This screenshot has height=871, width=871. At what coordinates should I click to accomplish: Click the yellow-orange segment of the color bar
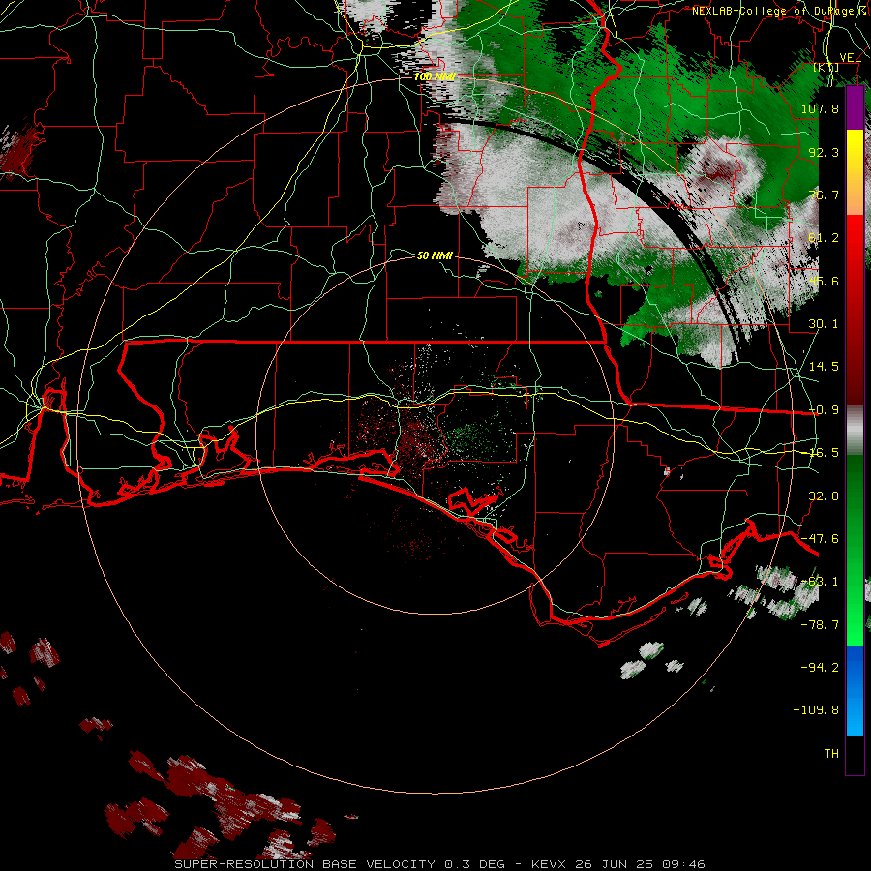click(855, 172)
